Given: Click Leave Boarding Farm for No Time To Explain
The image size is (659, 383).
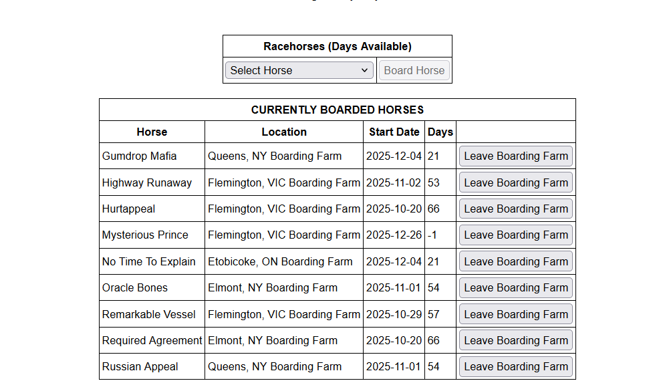Looking at the screenshot, I should [x=515, y=261].
